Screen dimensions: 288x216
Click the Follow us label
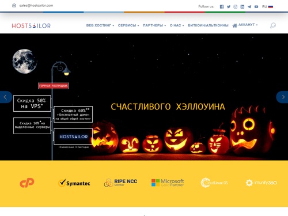pos(206,6)
